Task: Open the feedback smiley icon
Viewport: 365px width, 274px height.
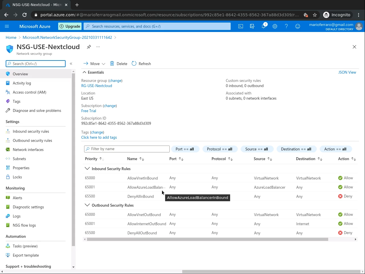Action: [298, 26]
